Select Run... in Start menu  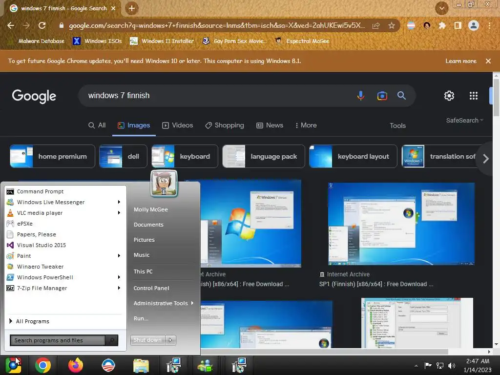(141, 318)
